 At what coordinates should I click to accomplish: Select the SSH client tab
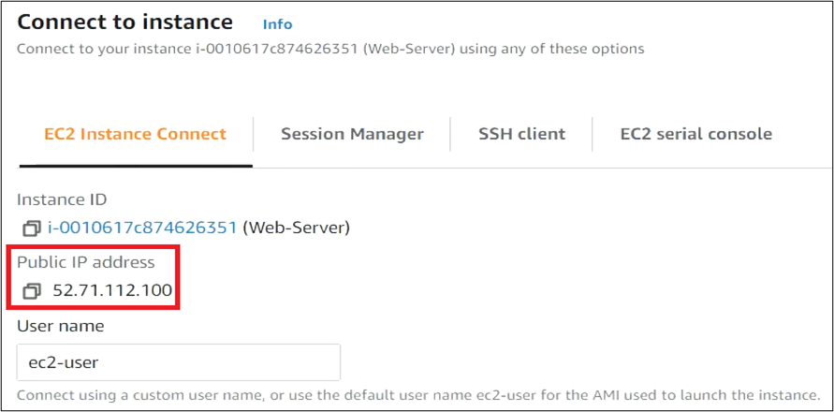pyautogui.click(x=521, y=134)
